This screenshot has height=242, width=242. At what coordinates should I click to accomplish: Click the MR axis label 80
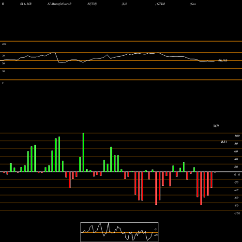(236, 144)
